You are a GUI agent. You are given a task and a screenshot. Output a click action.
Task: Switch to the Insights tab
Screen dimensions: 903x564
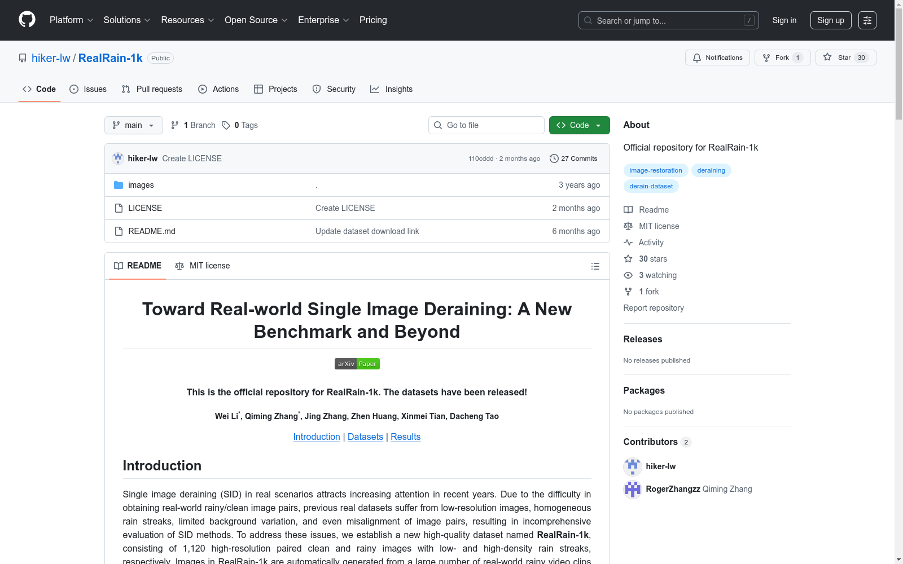tap(392, 89)
